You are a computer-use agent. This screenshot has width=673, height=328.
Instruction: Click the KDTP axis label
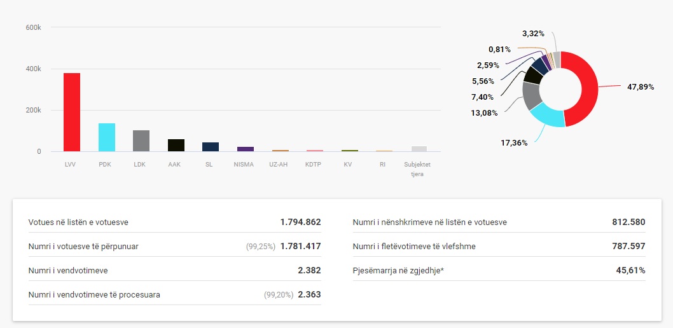pos(314,165)
